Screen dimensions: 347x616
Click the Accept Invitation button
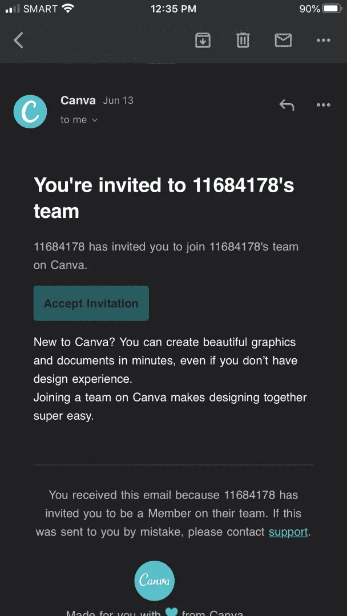91,303
